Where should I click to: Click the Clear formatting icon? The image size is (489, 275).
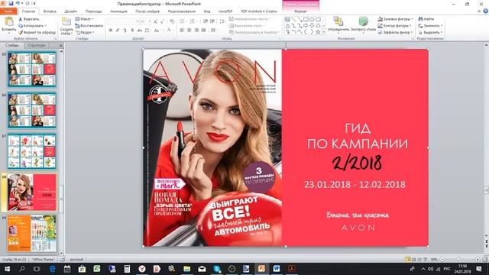coord(172,21)
